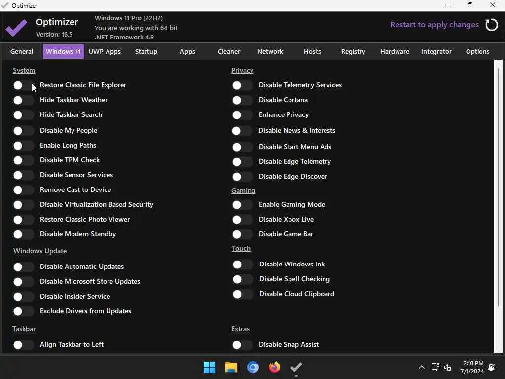Viewport: 505px width, 379px height.
Task: Toggle Disable Microsoft Store Updates switch
Action: coord(23,282)
